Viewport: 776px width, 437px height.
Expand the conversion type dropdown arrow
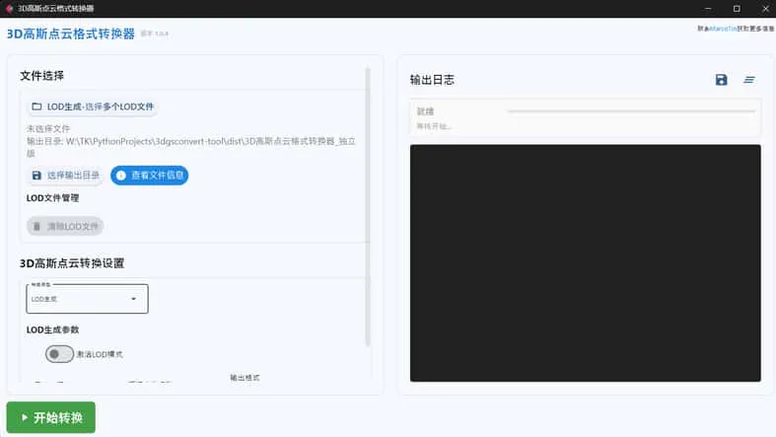click(x=133, y=299)
